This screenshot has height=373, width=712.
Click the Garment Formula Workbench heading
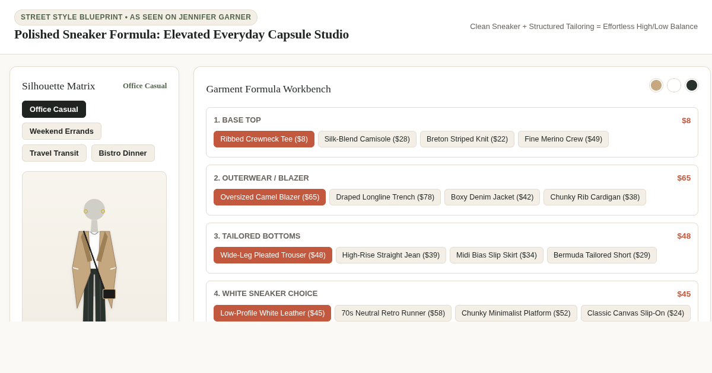click(x=268, y=89)
